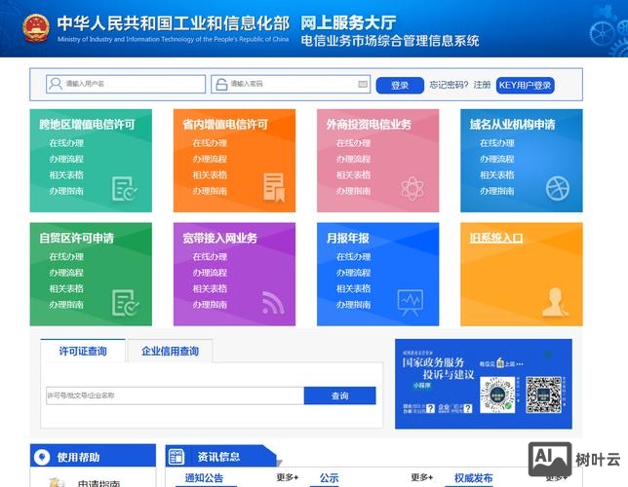Click the 忘记密码? link
The width and height of the screenshot is (628, 487).
pyautogui.click(x=449, y=85)
